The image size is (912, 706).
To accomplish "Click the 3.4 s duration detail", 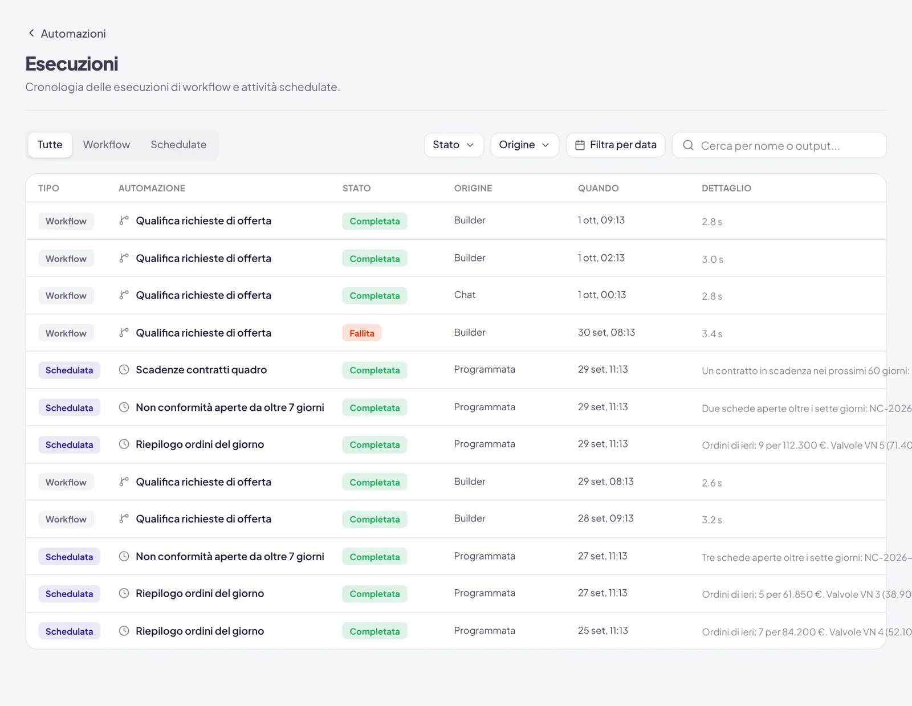I will [712, 334].
